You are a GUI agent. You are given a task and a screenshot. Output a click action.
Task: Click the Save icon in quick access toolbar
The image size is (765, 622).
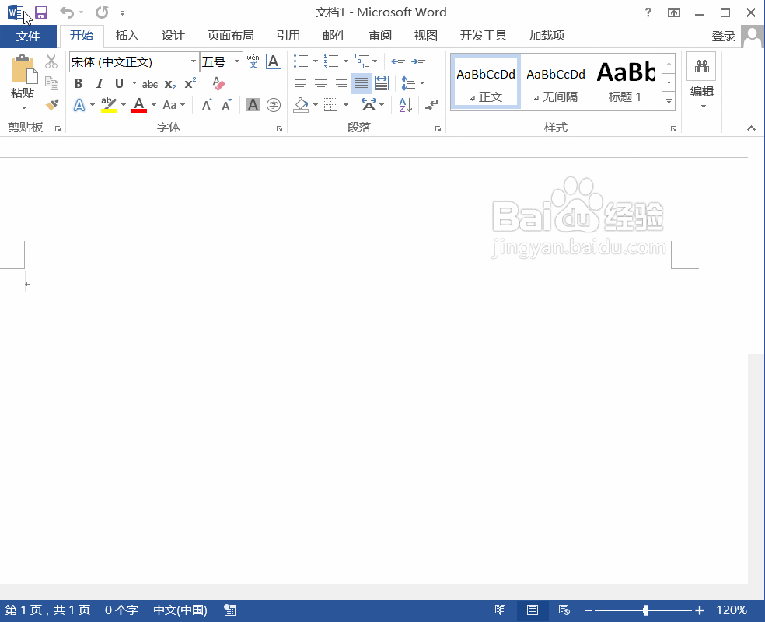[41, 12]
